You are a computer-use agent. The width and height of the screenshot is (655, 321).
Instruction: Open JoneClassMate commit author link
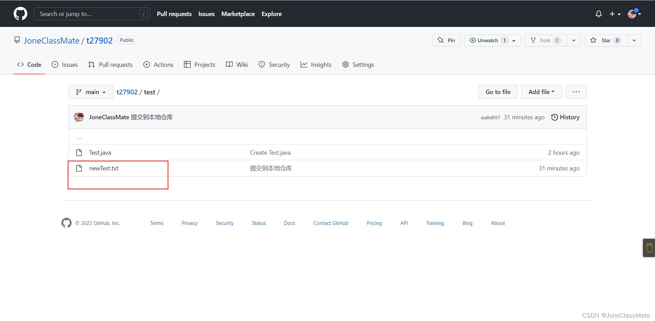tap(109, 117)
